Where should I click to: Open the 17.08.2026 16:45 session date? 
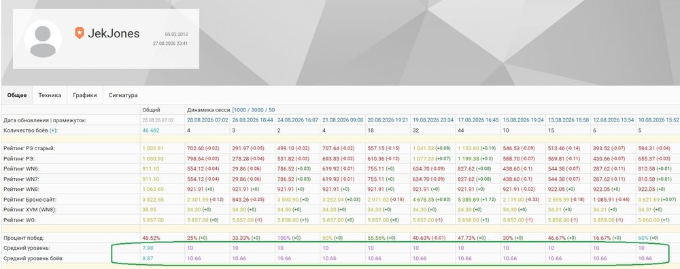point(478,120)
